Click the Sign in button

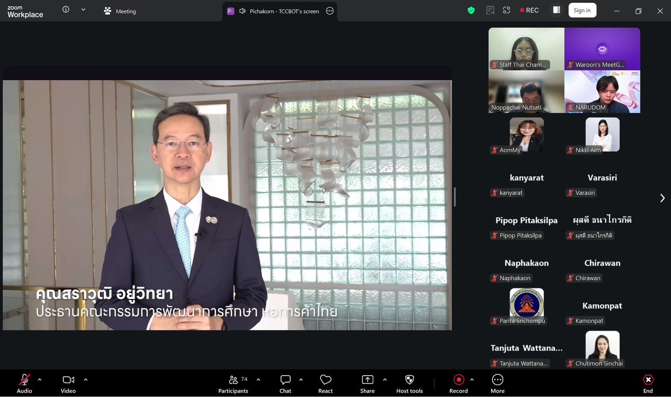click(x=582, y=10)
